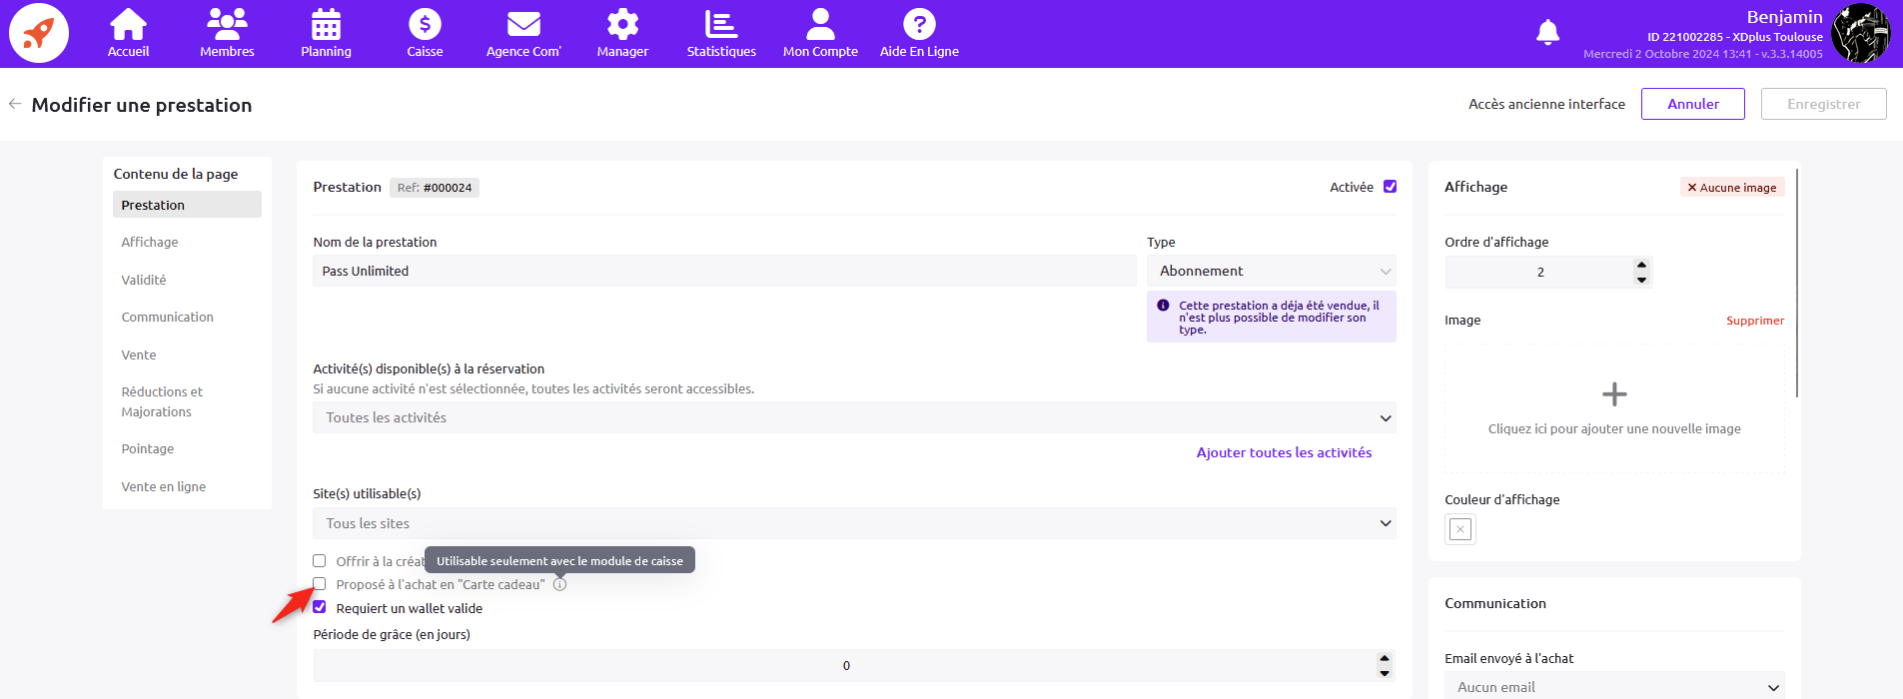
Task: Go to Validité in page contents
Action: [144, 280]
